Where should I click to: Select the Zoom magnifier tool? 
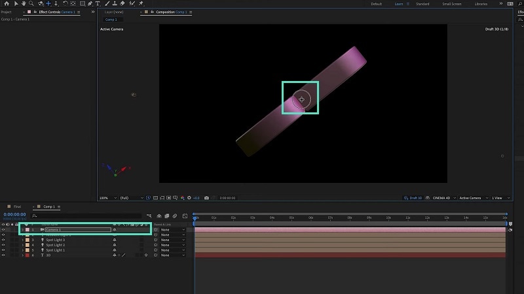(x=31, y=4)
